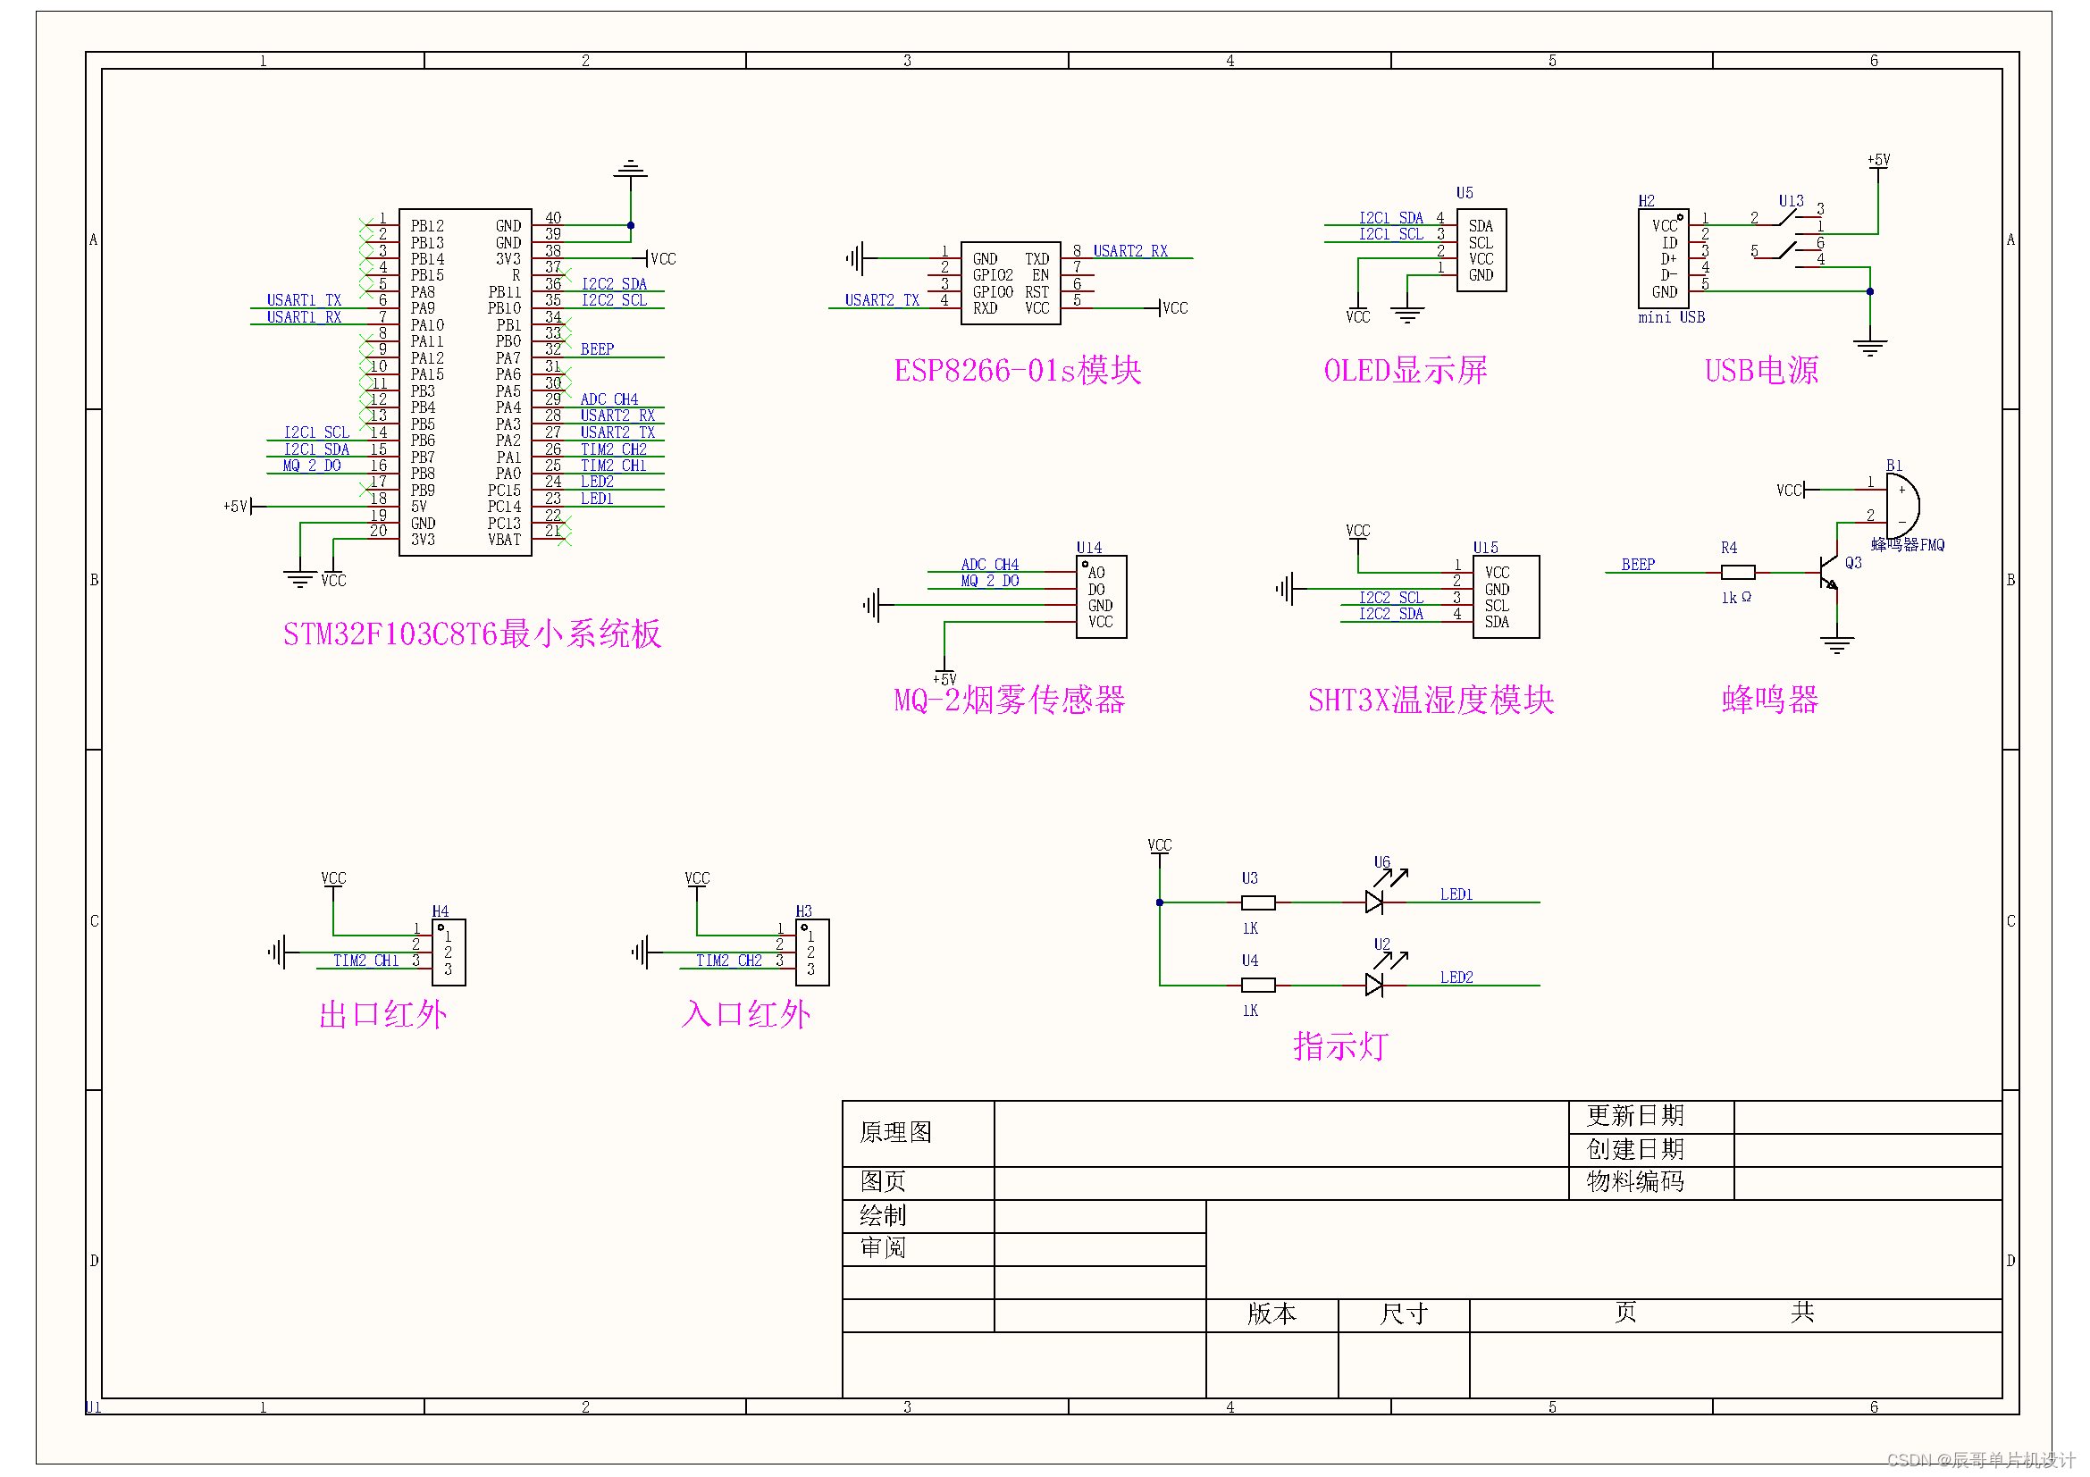Click the ground symbol above the STM32 board
This screenshot has height=1477, width=2090.
pos(631,170)
